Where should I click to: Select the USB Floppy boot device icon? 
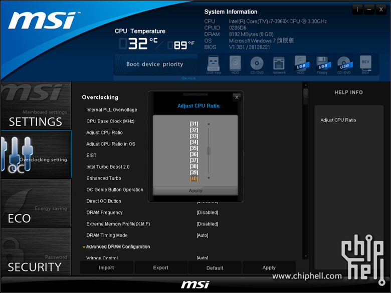[322, 65]
